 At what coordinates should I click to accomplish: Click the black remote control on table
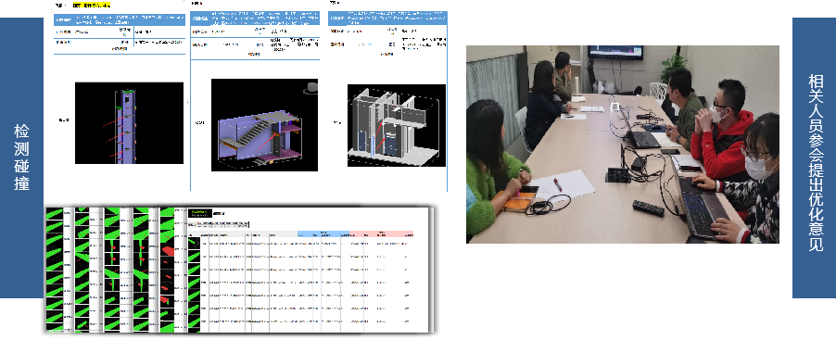pyautogui.click(x=649, y=208)
